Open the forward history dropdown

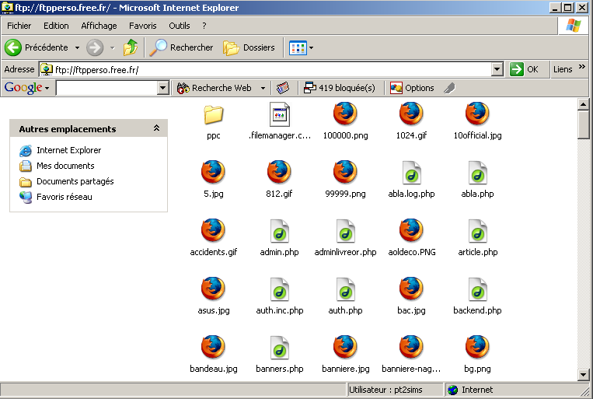113,47
